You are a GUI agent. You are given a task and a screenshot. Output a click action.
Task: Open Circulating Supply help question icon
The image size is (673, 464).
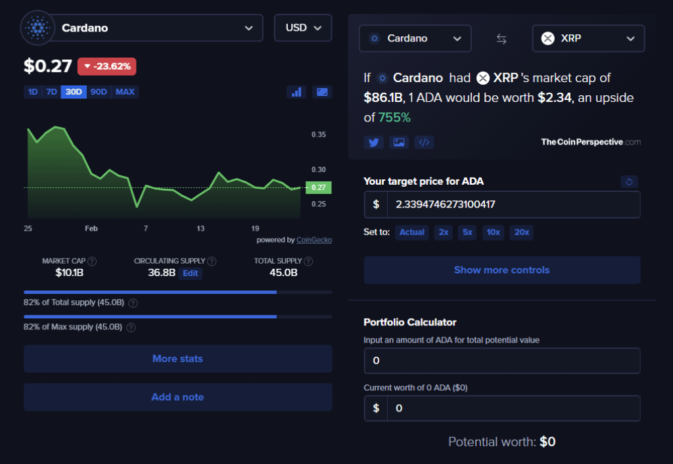pyautogui.click(x=212, y=261)
